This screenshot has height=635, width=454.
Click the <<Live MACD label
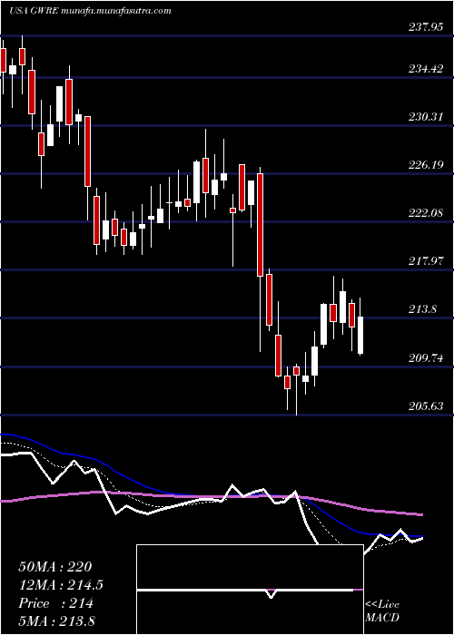point(382,611)
